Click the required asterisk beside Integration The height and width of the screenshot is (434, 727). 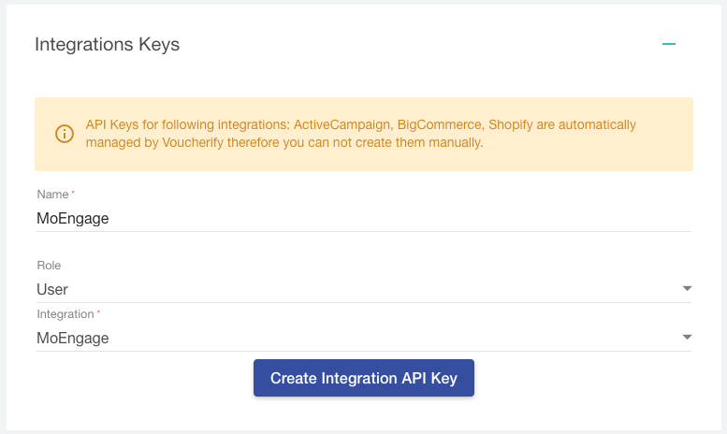98,313
